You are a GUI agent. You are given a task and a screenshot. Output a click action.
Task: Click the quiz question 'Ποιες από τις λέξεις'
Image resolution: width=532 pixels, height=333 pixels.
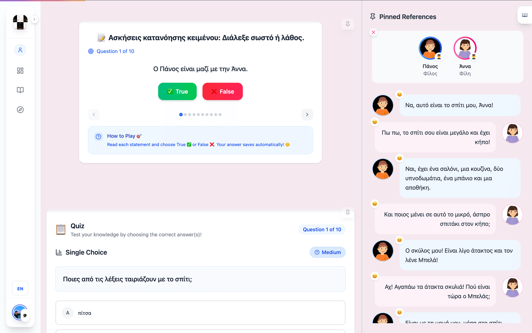point(200,279)
